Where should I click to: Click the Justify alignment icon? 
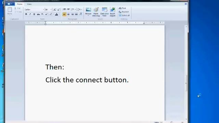tap(76, 14)
